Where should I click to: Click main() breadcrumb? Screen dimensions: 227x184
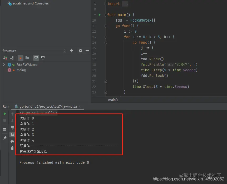113,100
